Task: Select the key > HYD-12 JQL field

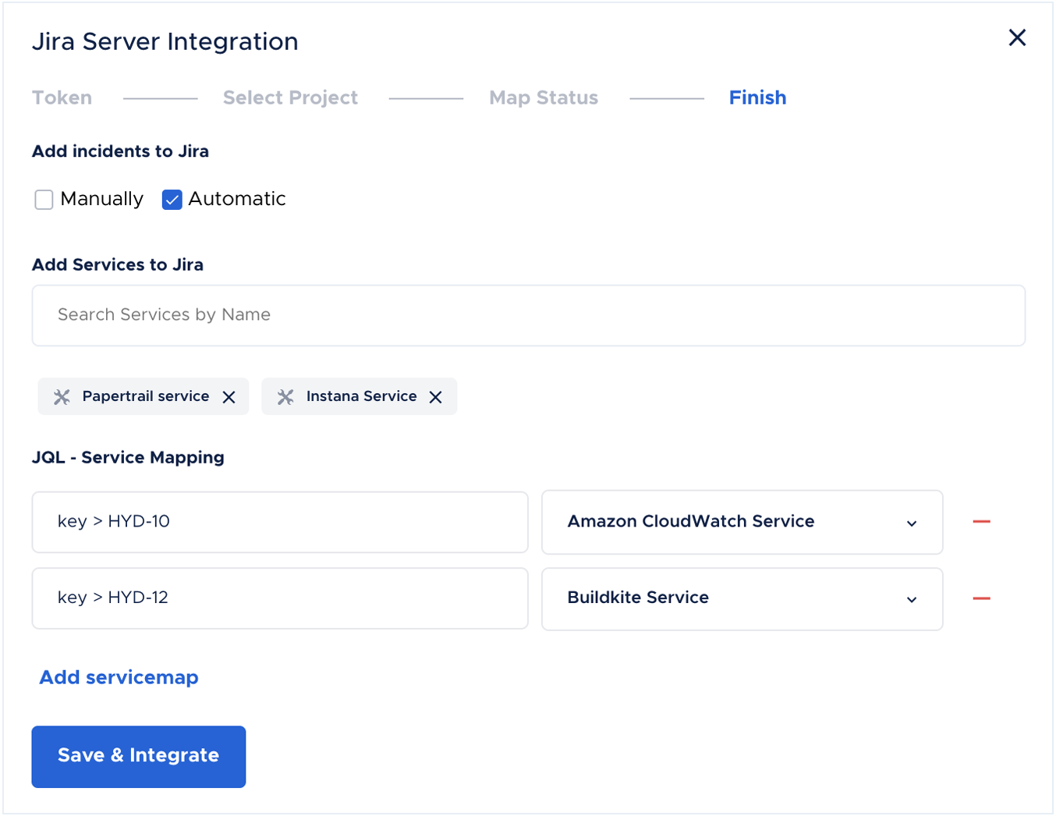Action: click(280, 598)
